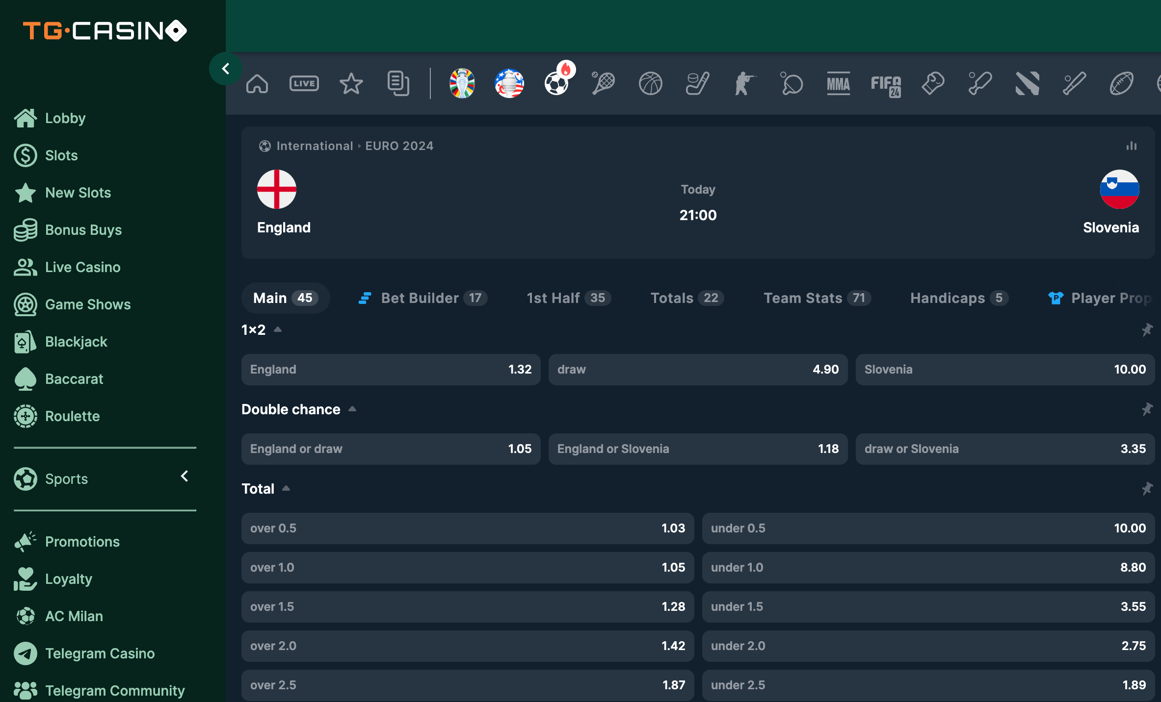Expand the Double chance section
The width and height of the screenshot is (1161, 702).
click(x=352, y=408)
